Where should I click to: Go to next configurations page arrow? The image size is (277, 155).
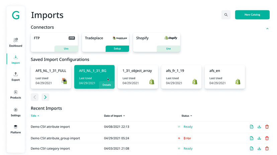click(x=45, y=97)
